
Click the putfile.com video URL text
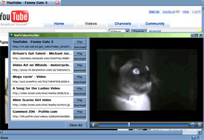(x=42, y=117)
